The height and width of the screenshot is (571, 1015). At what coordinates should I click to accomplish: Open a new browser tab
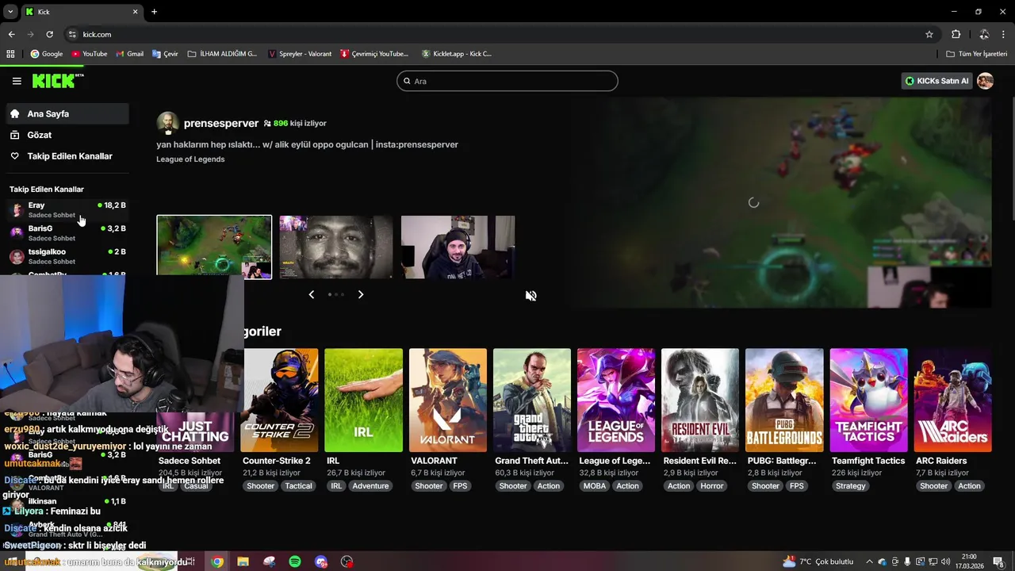click(154, 12)
